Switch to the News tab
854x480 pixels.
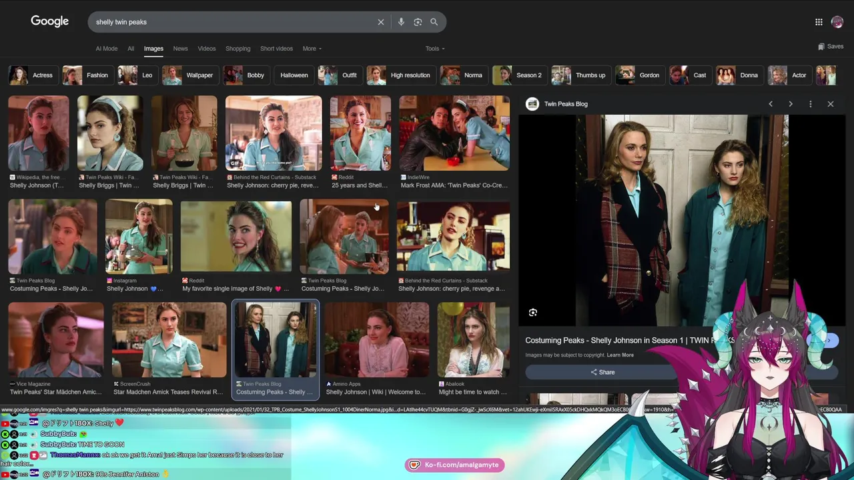click(x=180, y=49)
